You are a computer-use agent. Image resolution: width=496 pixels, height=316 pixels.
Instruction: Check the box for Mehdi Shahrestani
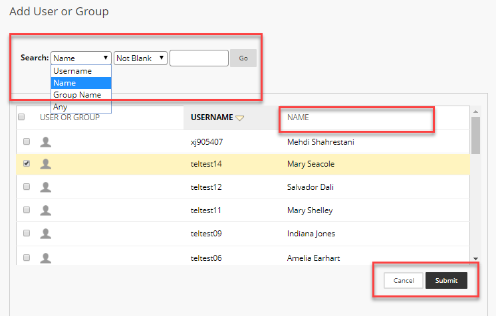point(27,141)
